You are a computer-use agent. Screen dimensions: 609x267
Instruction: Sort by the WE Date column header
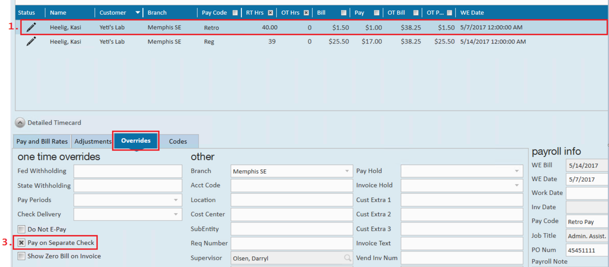[472, 12]
